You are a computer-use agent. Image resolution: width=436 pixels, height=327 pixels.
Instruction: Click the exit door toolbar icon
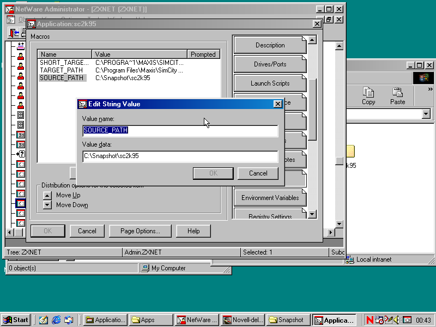click(x=14, y=33)
